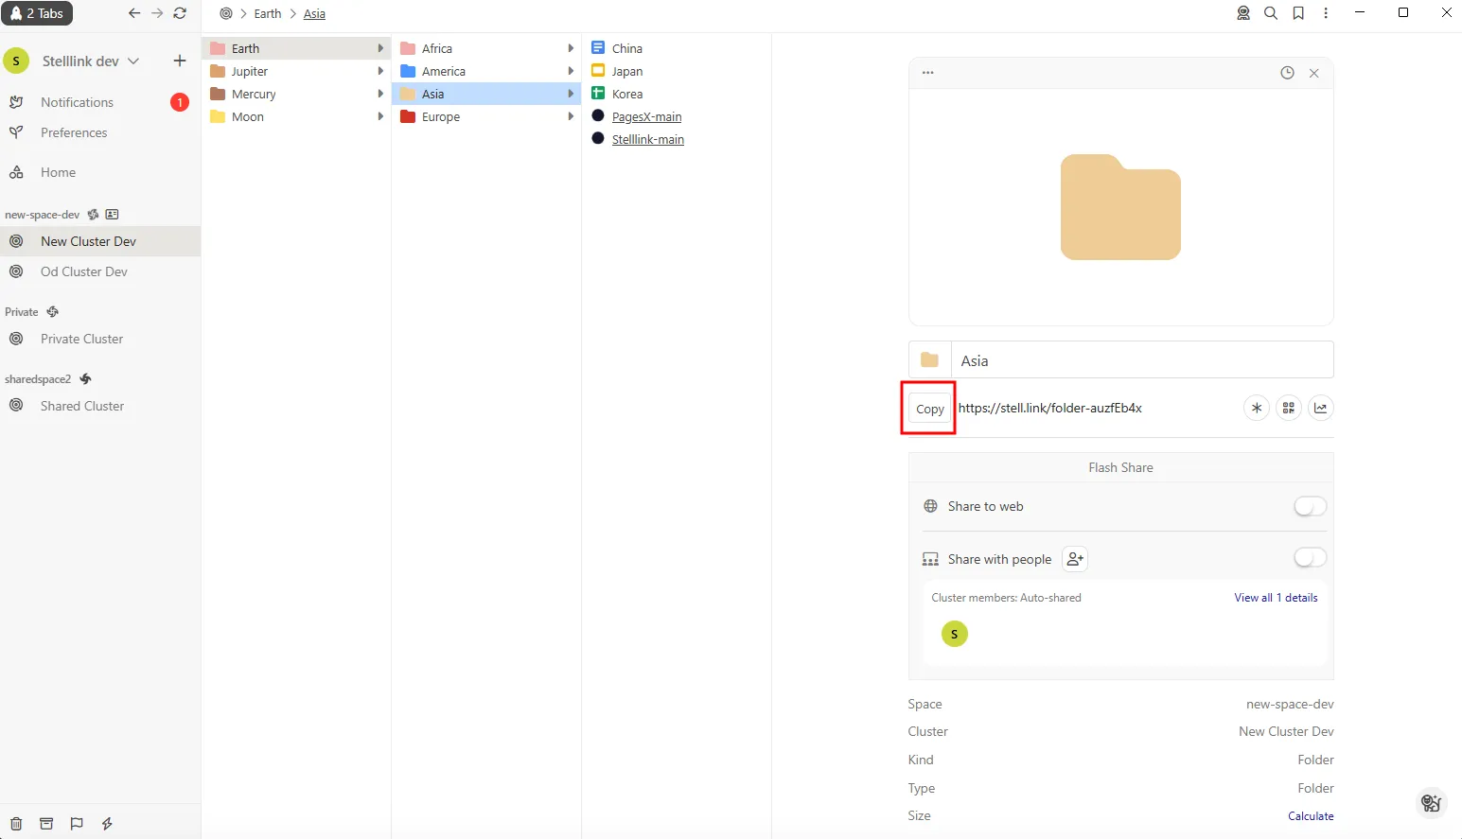
Task: Click the lightning bolt icon at bottom
Action: 107,824
